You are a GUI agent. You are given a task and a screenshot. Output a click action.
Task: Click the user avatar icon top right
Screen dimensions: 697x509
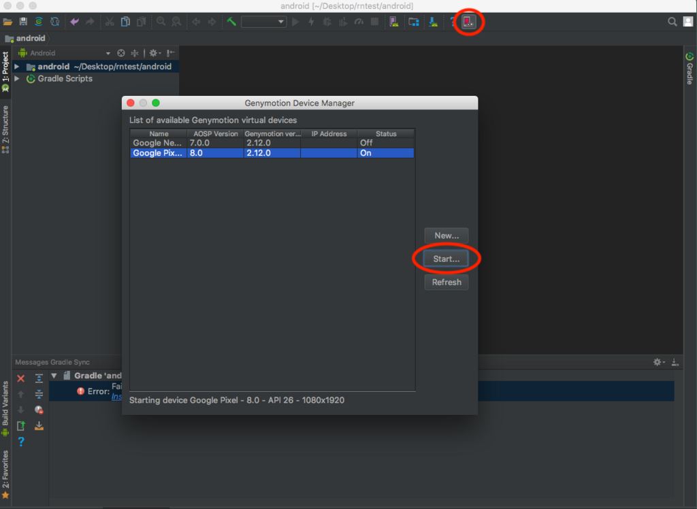click(x=688, y=22)
